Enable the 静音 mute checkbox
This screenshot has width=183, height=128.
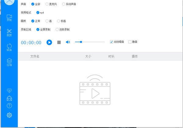tap(130, 42)
